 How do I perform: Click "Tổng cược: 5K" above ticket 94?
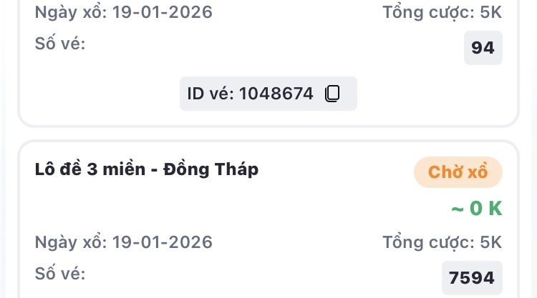pos(442,12)
